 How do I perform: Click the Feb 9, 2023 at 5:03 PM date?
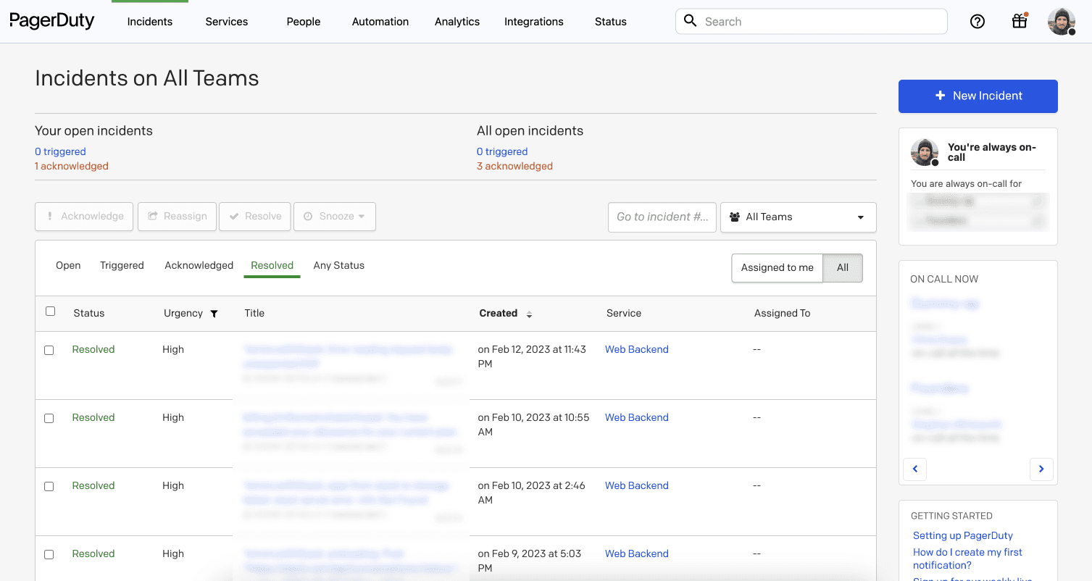pyautogui.click(x=530, y=561)
